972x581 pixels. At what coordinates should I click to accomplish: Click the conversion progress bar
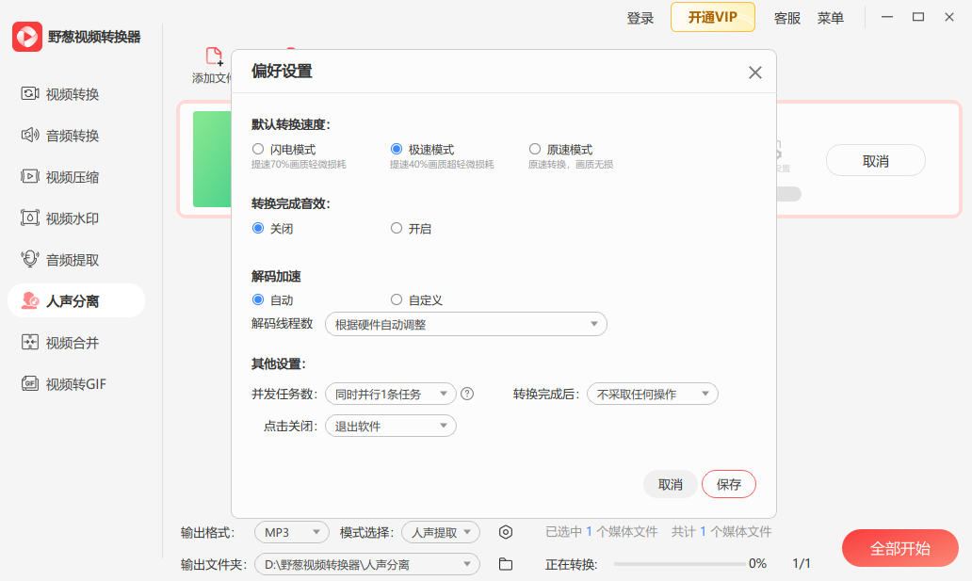pos(678,565)
